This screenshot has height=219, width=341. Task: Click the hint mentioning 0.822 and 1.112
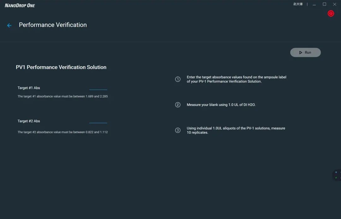[63, 132]
